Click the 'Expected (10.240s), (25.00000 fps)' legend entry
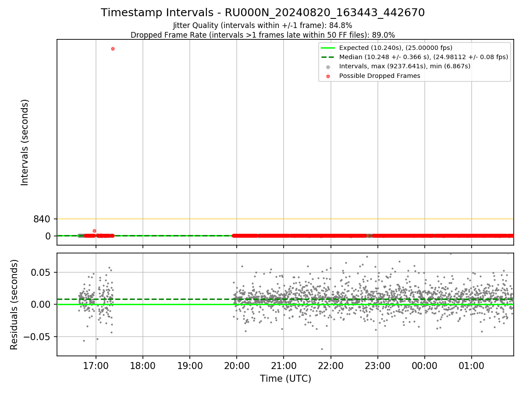Viewport: 526px width, 394px height. [x=396, y=48]
